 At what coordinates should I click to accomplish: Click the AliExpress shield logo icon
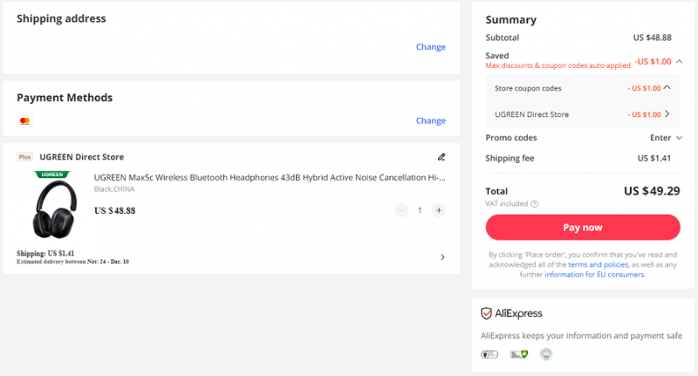click(486, 313)
